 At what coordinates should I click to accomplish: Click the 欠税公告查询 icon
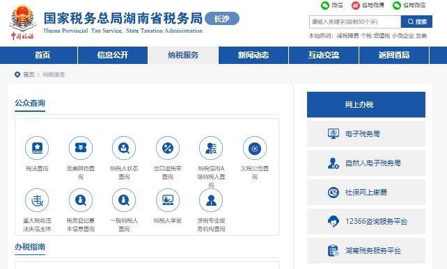point(255,148)
